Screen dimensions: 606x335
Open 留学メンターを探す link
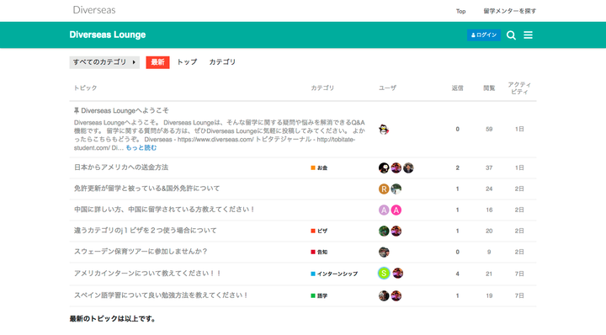510,11
